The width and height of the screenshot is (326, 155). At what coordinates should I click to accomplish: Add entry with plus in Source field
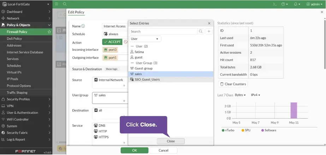click(x=124, y=85)
